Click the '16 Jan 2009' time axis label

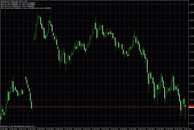(4, 129)
